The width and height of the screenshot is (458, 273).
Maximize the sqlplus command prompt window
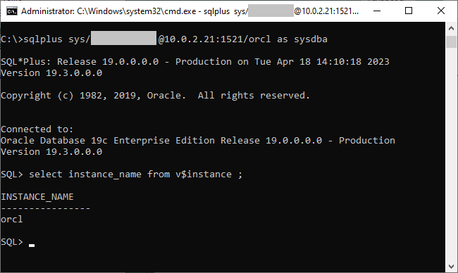click(409, 11)
